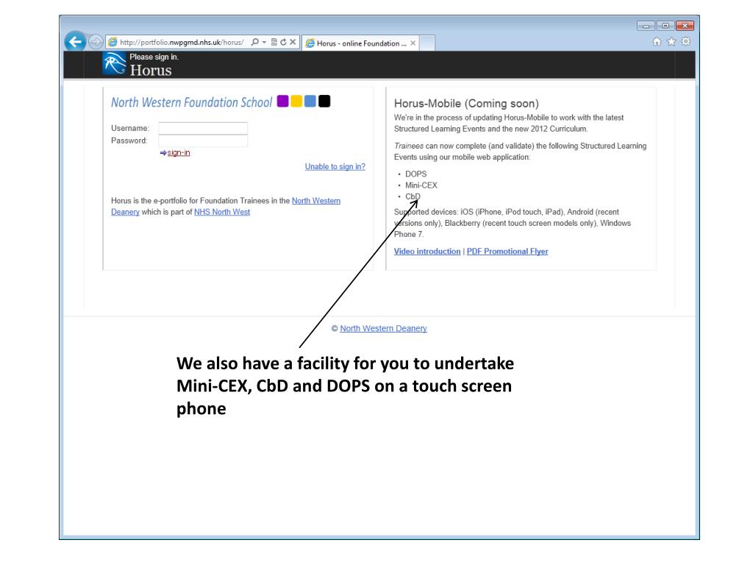Maximize the browser window

[x=665, y=26]
